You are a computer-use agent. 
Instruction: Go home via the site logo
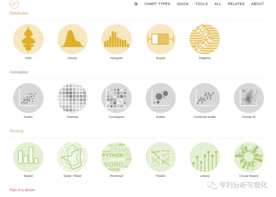point(14,4)
